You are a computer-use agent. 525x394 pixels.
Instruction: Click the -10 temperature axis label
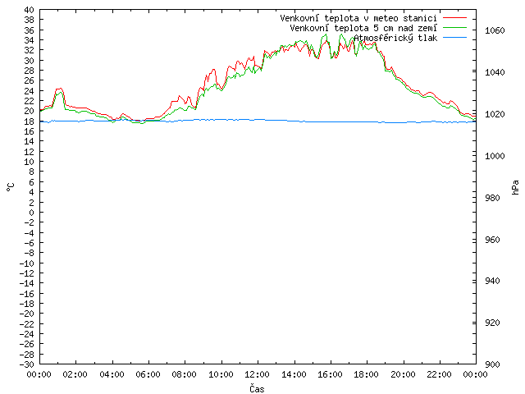(x=27, y=263)
